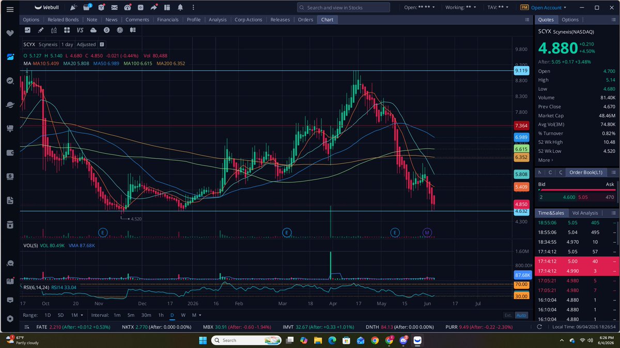Select the 1m interval

tap(117, 315)
